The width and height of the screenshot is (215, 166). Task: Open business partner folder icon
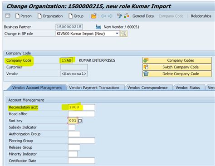point(94,16)
